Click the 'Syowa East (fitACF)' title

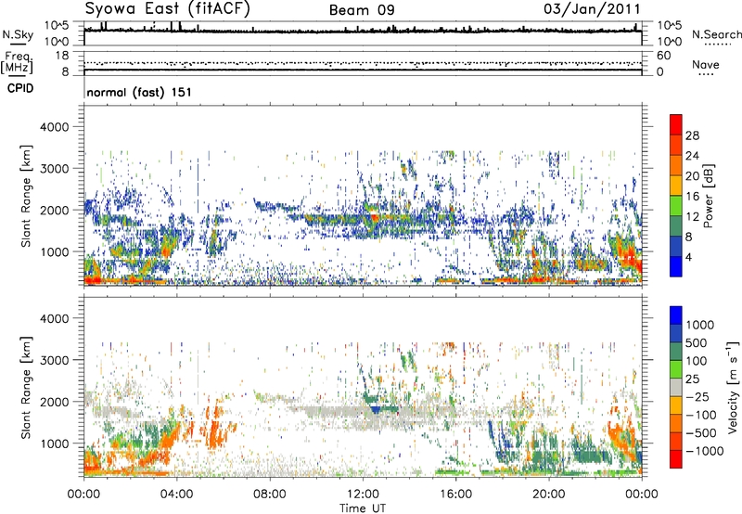[167, 8]
